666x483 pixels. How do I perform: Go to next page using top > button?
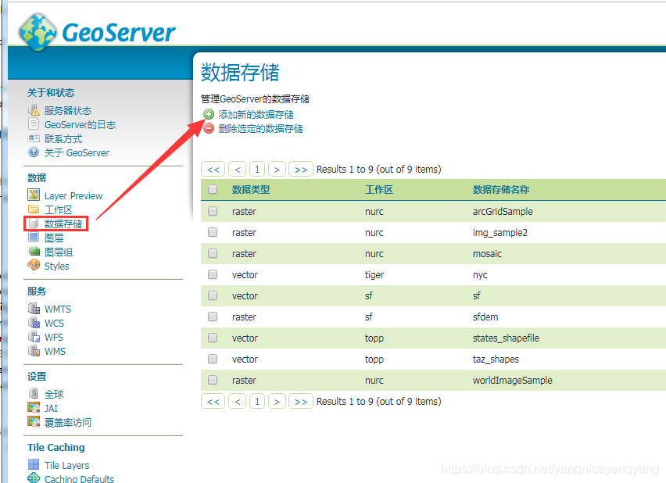pyautogui.click(x=277, y=169)
